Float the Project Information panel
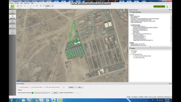Viewport: 181px width, 102px height. coord(169,10)
